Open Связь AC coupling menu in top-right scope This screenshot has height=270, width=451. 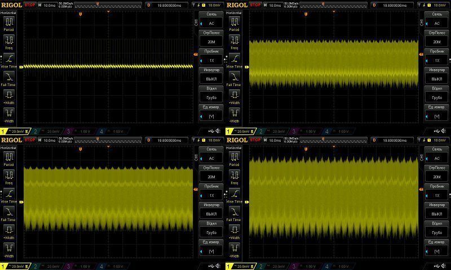436,20
